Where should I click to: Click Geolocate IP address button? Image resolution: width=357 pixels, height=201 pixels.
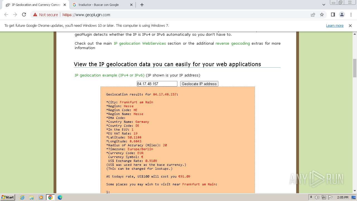pos(199,84)
